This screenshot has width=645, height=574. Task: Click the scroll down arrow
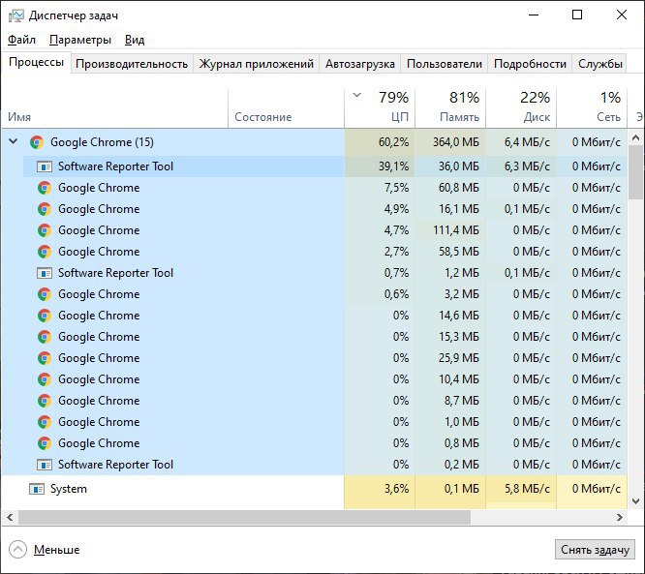point(635,501)
